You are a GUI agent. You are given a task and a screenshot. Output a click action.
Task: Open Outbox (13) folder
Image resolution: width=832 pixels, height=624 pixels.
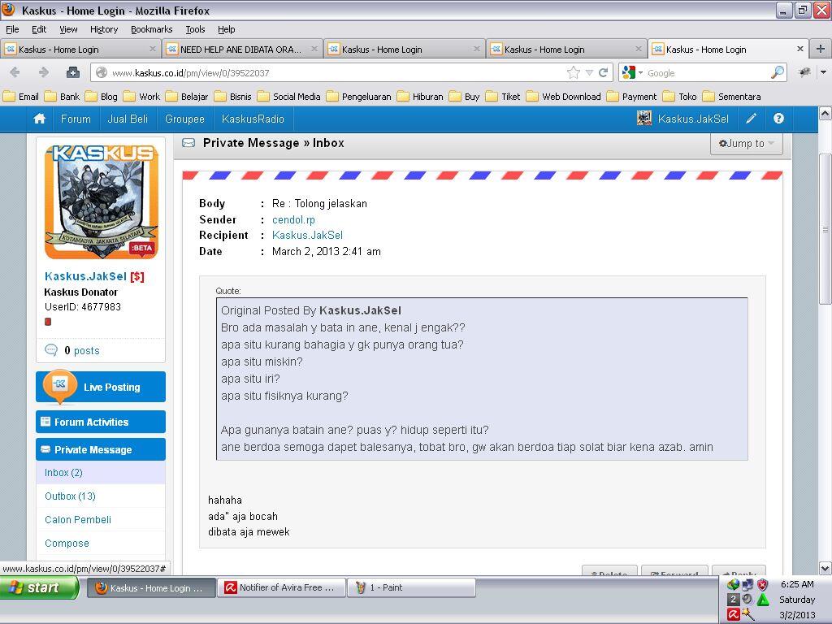pyautogui.click(x=70, y=496)
